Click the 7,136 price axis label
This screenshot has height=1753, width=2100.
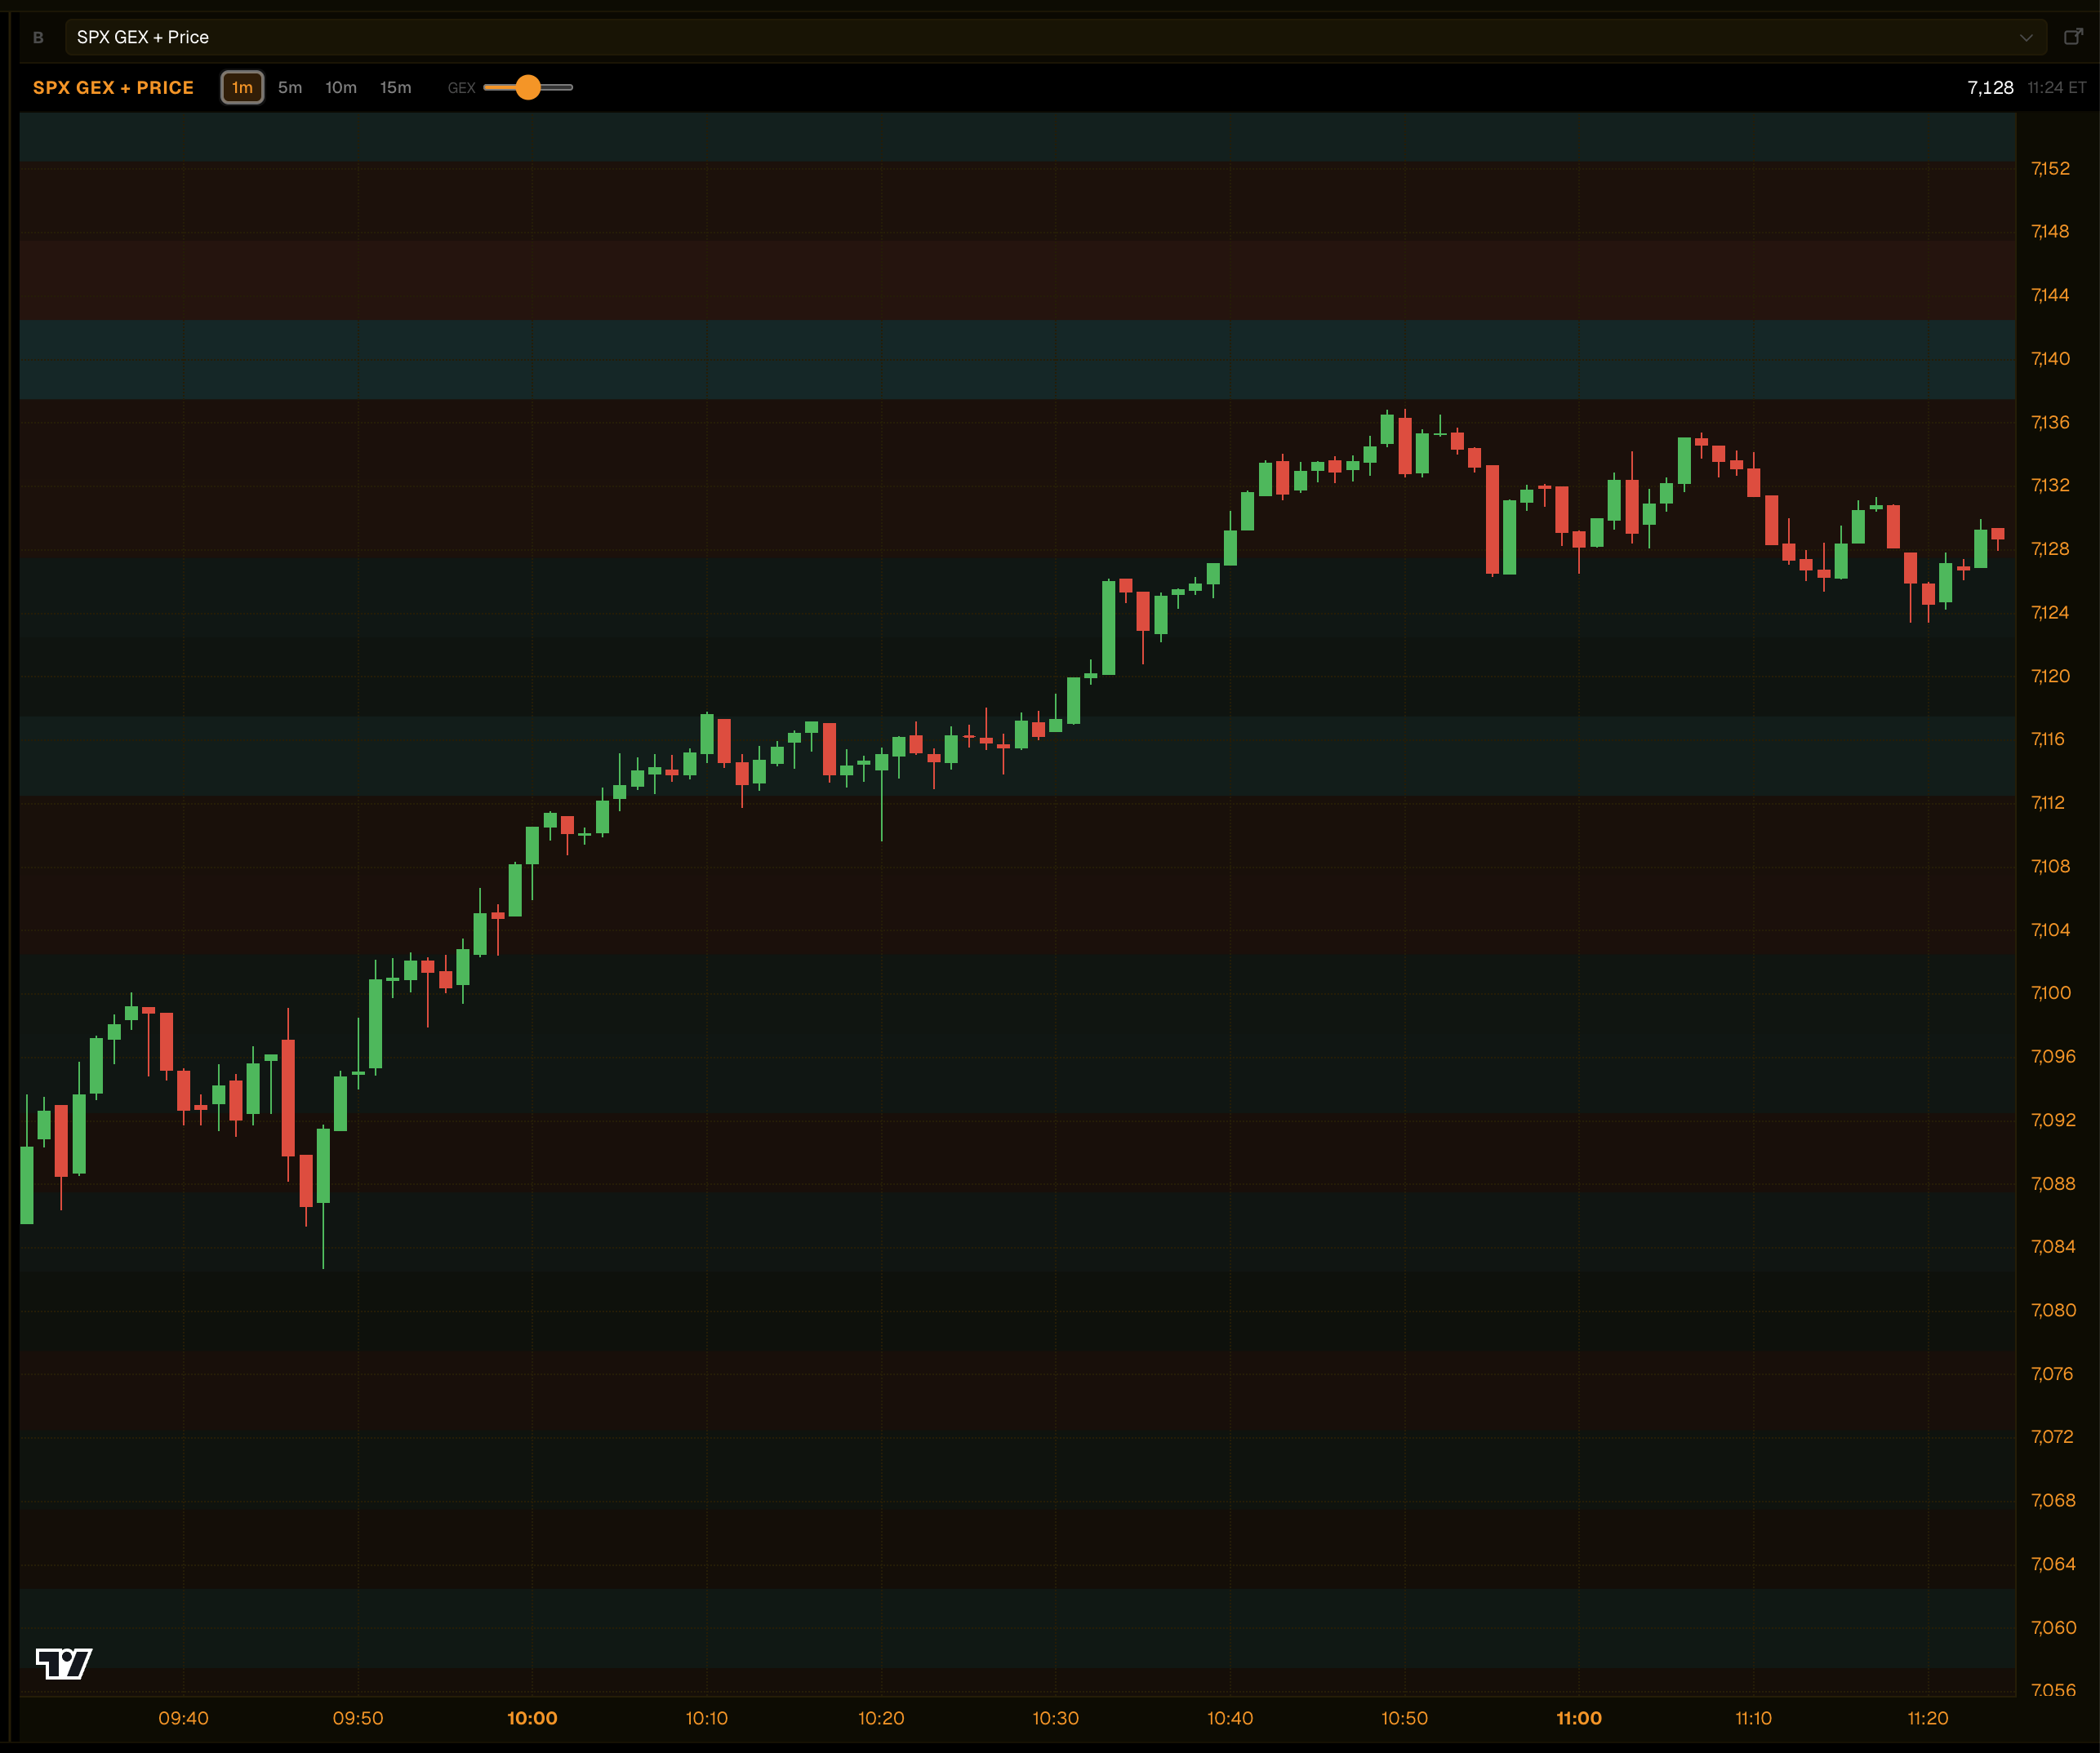point(2051,423)
